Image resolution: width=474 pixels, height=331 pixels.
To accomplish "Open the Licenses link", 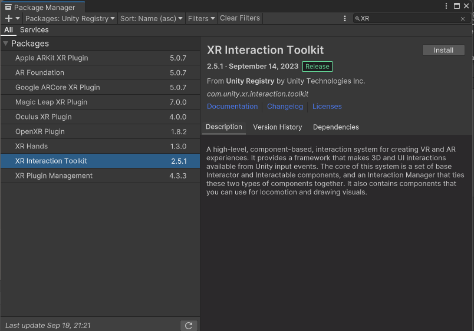I will (x=327, y=106).
